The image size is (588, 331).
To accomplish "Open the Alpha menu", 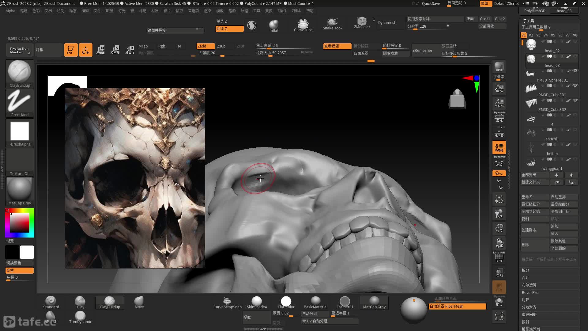I will pyautogui.click(x=10, y=11).
